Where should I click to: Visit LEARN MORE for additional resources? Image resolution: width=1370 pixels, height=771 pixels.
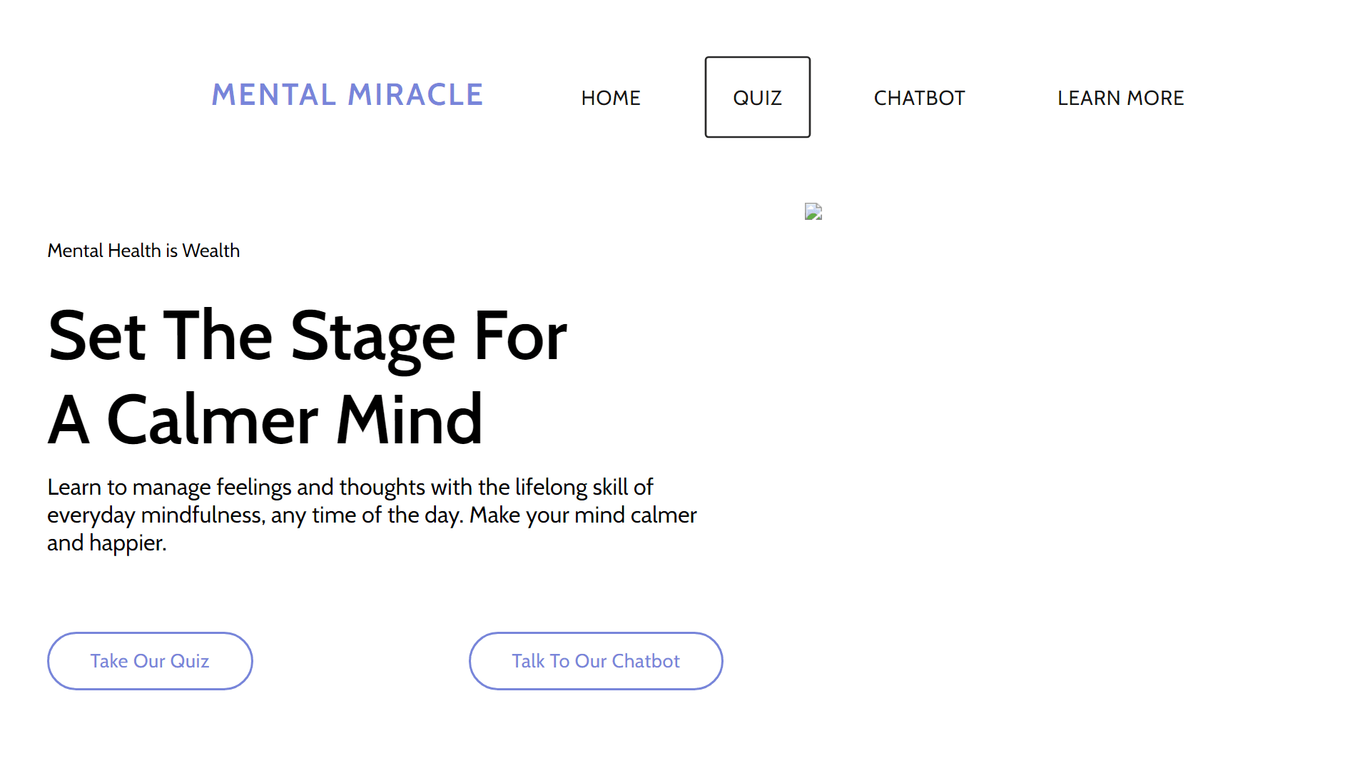[1120, 98]
